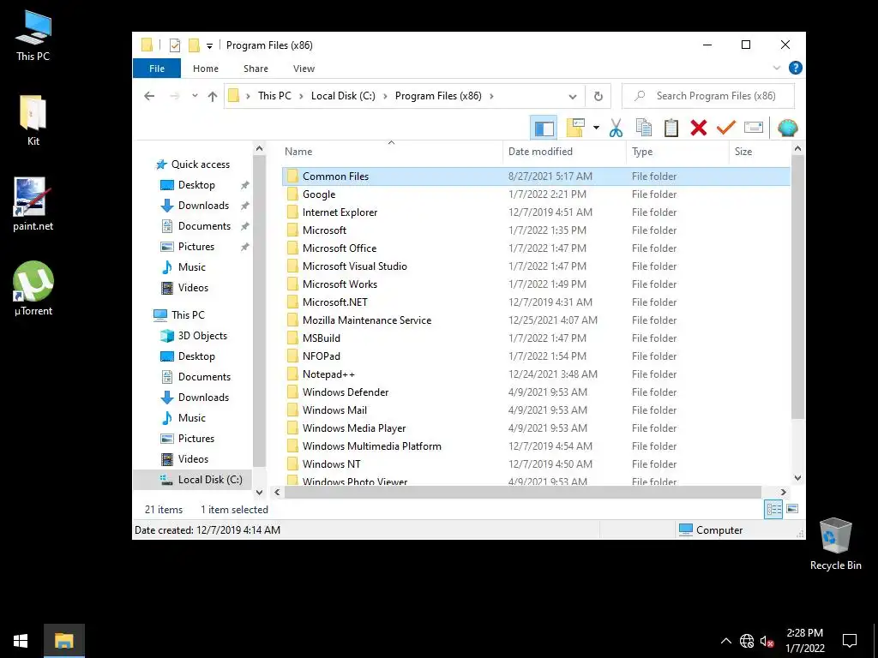Unpin Downloads from Quick access pin icon

[244, 206]
